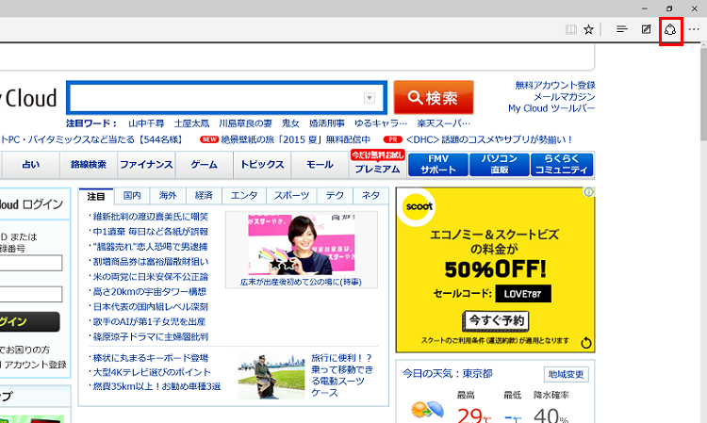The image size is (707, 423).
Task: Select the 国内 news tab
Action: point(132,196)
